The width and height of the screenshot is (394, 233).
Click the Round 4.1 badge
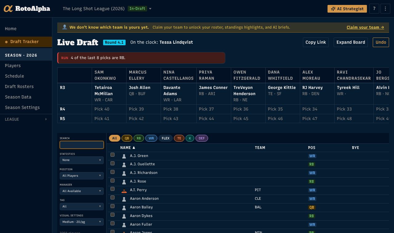click(114, 42)
